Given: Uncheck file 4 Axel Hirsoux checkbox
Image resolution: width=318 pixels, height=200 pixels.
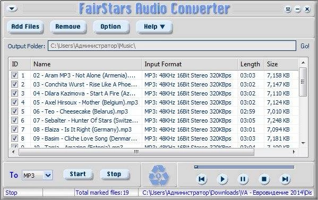Looking at the screenshot, I should pyautogui.click(x=14, y=102).
